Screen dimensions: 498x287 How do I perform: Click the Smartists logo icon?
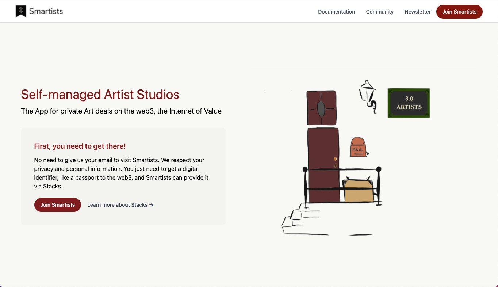point(21,11)
